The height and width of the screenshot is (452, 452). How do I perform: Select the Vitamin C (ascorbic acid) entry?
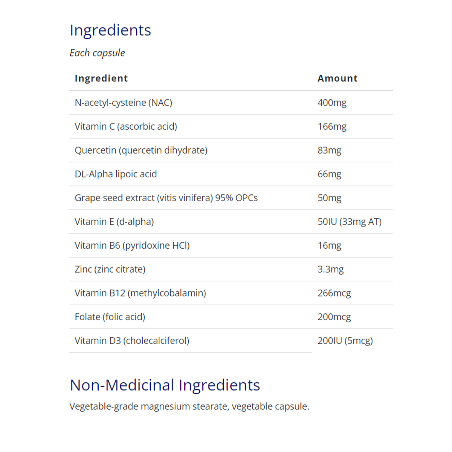pyautogui.click(x=126, y=127)
